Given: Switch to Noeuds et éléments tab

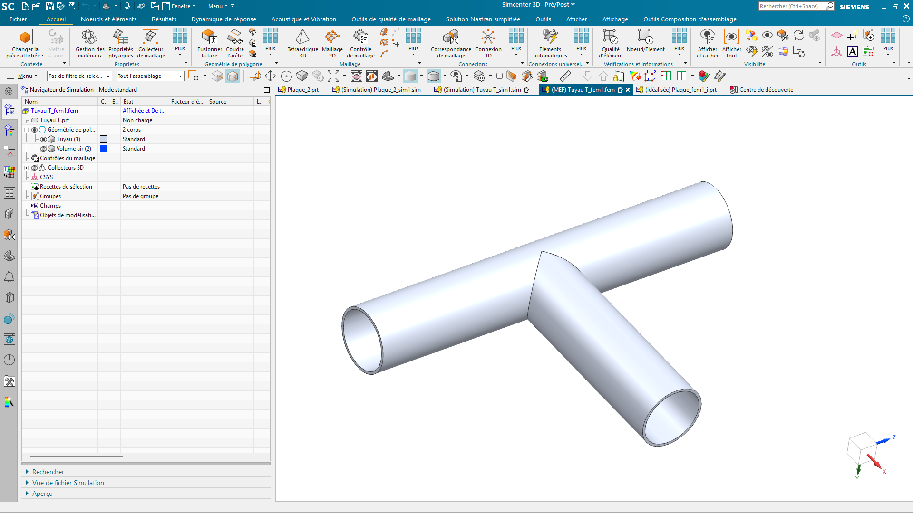Looking at the screenshot, I should coord(108,19).
